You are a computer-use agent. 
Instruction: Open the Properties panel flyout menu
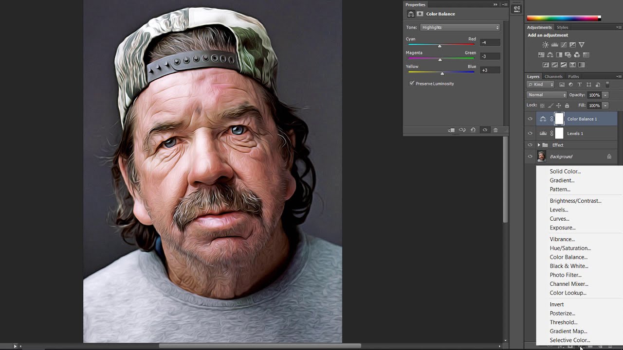[505, 4]
